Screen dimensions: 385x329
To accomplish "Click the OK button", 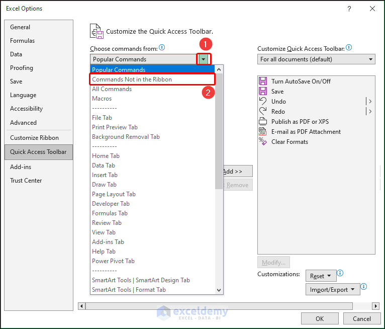I will point(320,318).
